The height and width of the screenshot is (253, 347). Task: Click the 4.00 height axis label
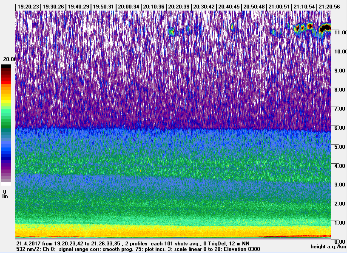tap(340, 166)
